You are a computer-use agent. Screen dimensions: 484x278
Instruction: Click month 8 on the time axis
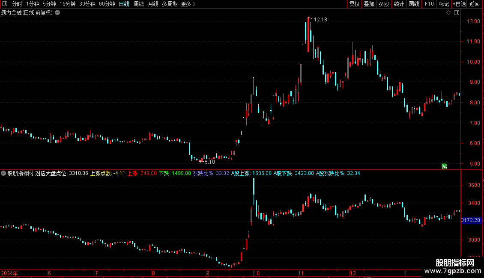tap(153, 273)
